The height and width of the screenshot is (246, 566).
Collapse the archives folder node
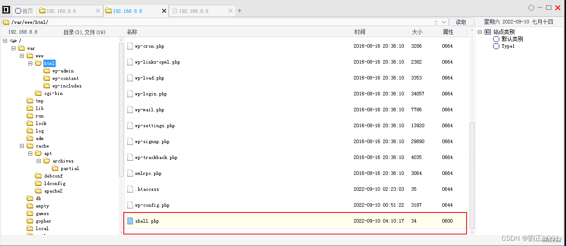pyautogui.click(x=39, y=161)
